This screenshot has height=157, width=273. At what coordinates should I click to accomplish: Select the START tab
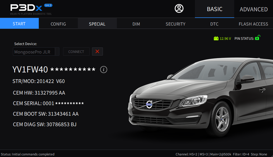(19, 23)
